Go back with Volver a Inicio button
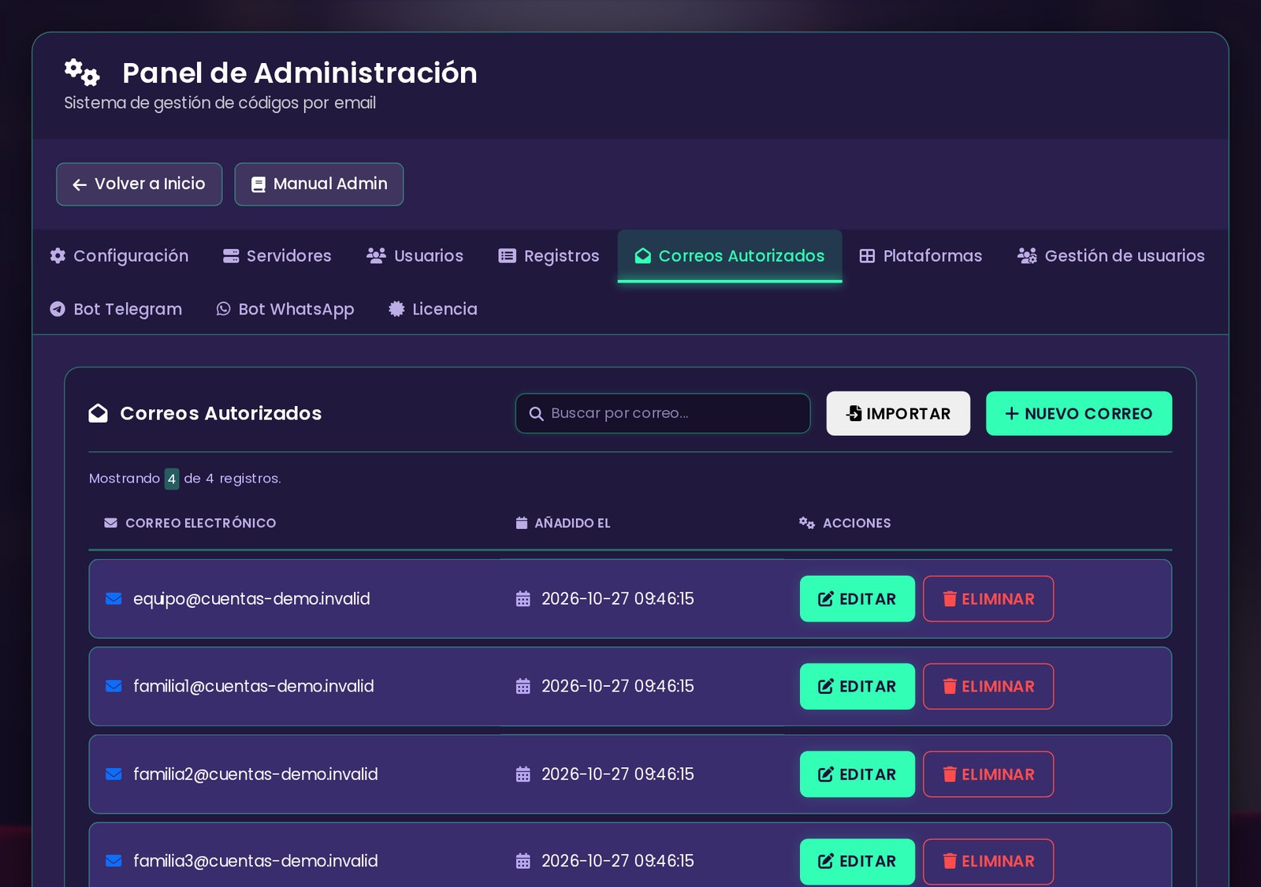 [139, 184]
